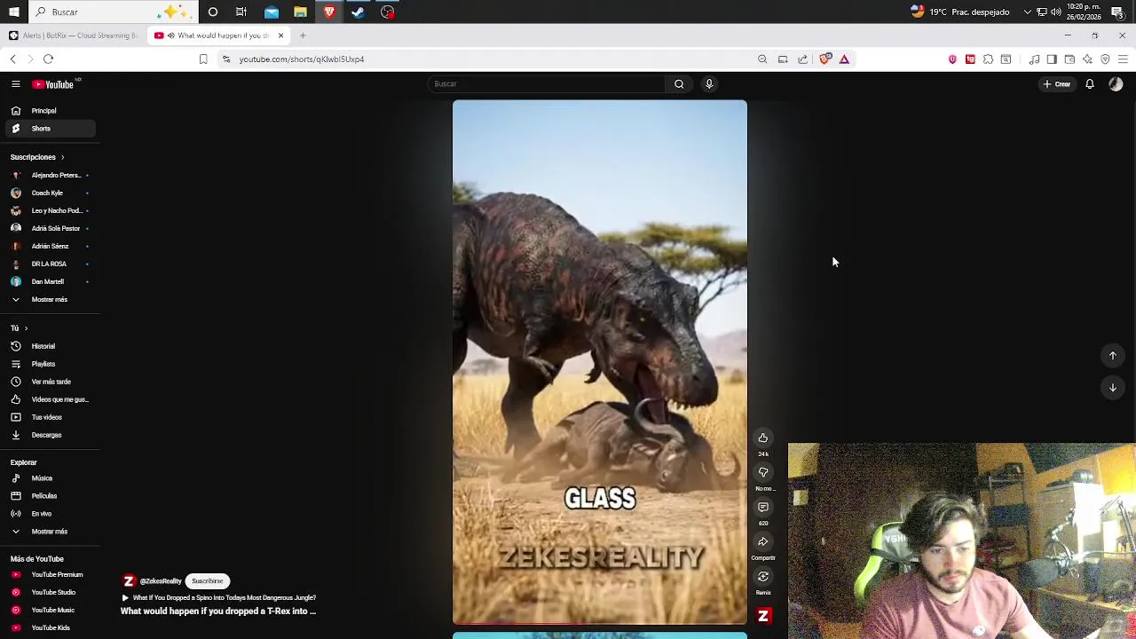Click the Crear button
The image size is (1136, 639).
[x=1057, y=84]
